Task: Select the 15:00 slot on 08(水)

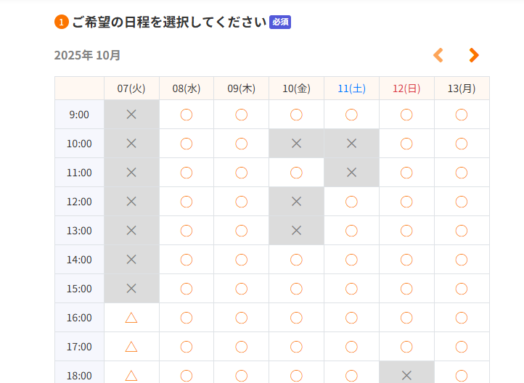Action: click(187, 289)
